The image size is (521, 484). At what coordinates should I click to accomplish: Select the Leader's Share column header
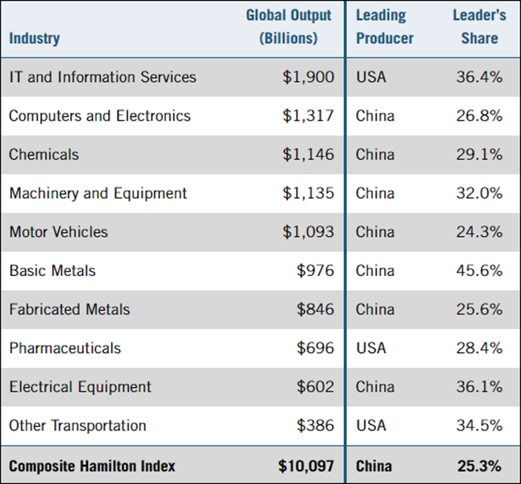480,27
